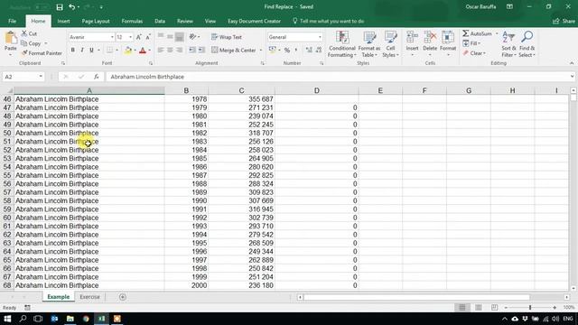Open the Insert Function fx button
Viewport: 578px width, 325px height.
[96, 77]
